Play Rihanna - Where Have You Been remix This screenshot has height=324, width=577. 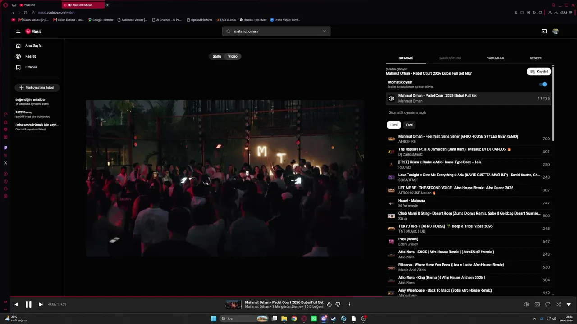point(469,267)
